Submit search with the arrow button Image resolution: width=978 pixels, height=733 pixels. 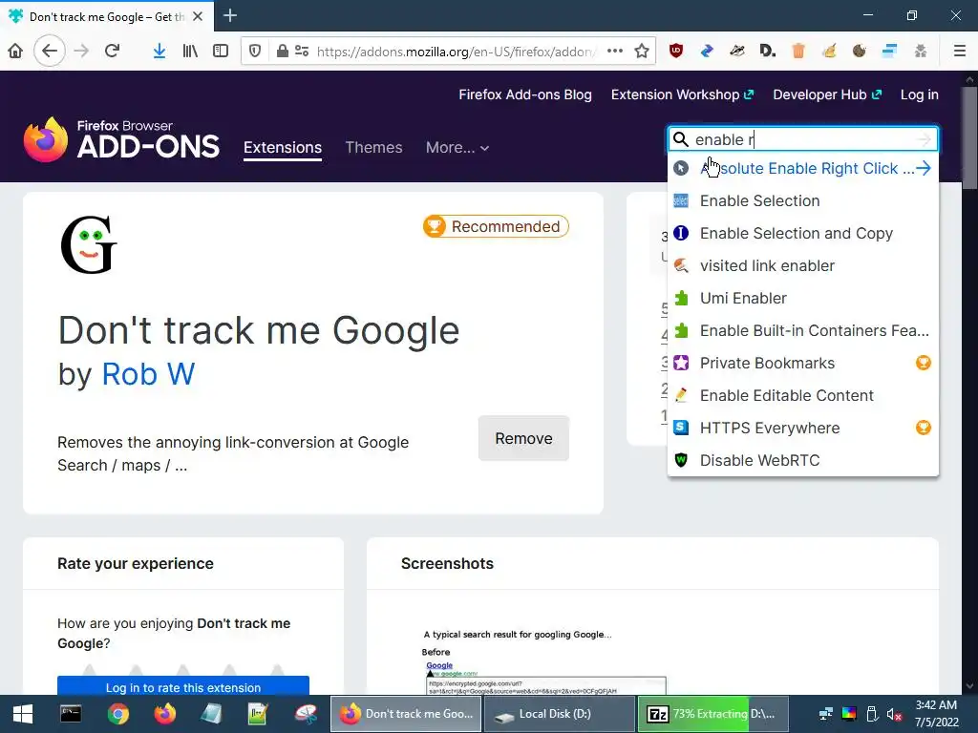pos(924,139)
